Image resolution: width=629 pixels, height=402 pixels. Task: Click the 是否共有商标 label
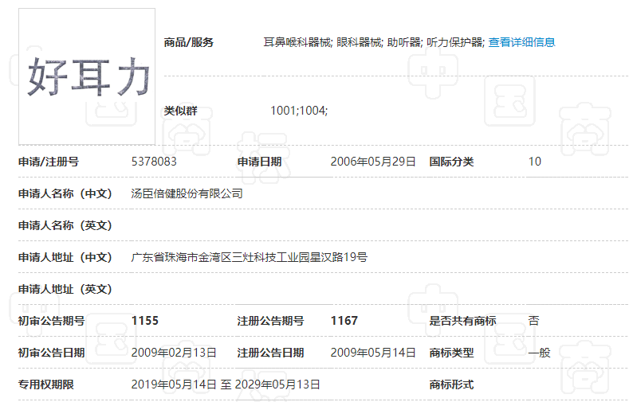point(463,321)
